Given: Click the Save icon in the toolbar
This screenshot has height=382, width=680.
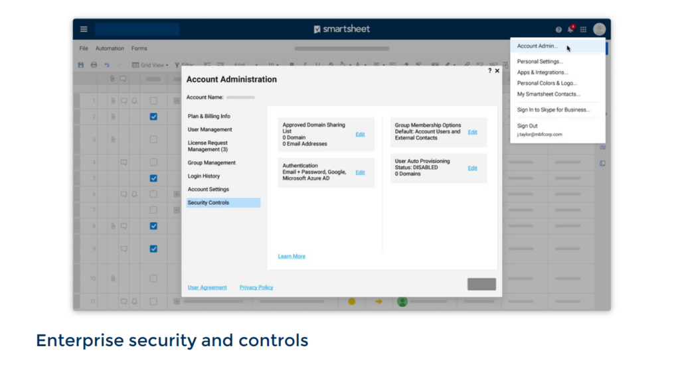Looking at the screenshot, I should click(80, 65).
